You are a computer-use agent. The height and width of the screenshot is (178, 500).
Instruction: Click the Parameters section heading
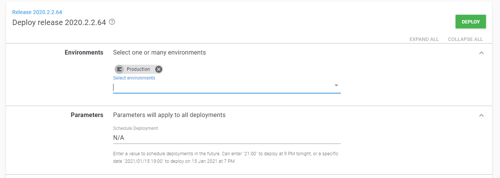tap(87, 115)
